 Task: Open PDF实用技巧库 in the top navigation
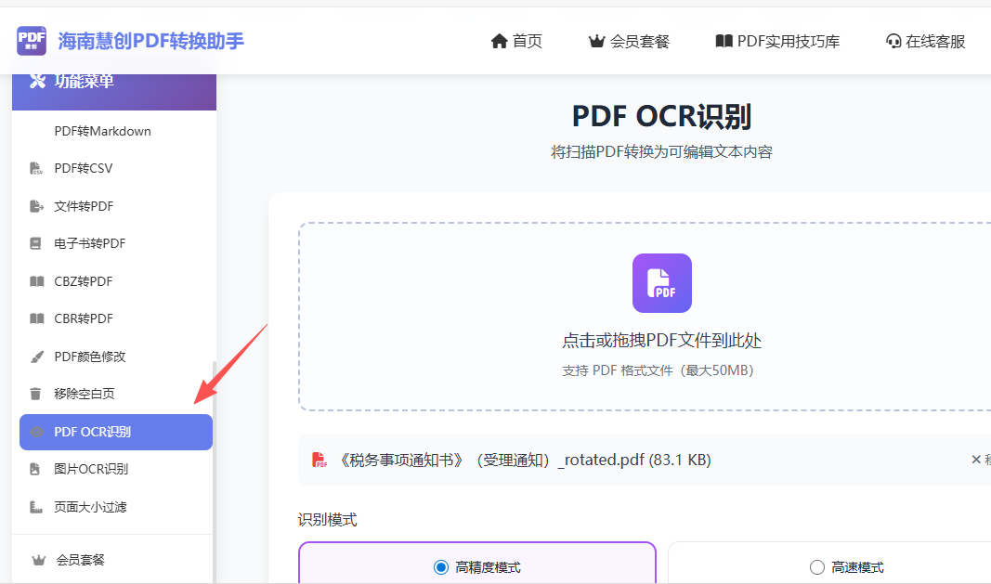[x=777, y=42]
